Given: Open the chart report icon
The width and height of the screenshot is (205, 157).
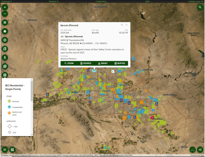Looking at the screenshot, I should (12, 149).
